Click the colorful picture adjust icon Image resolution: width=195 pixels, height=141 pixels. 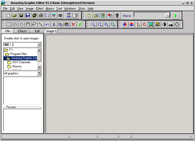coord(158,24)
